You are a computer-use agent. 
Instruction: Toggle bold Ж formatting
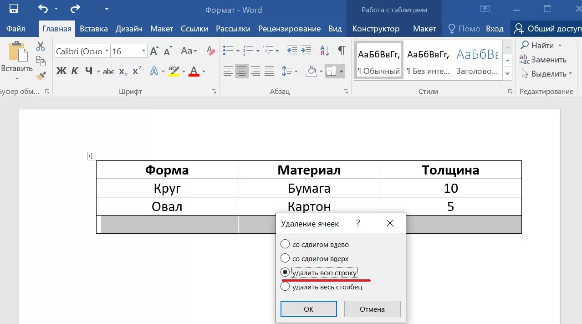click(61, 71)
